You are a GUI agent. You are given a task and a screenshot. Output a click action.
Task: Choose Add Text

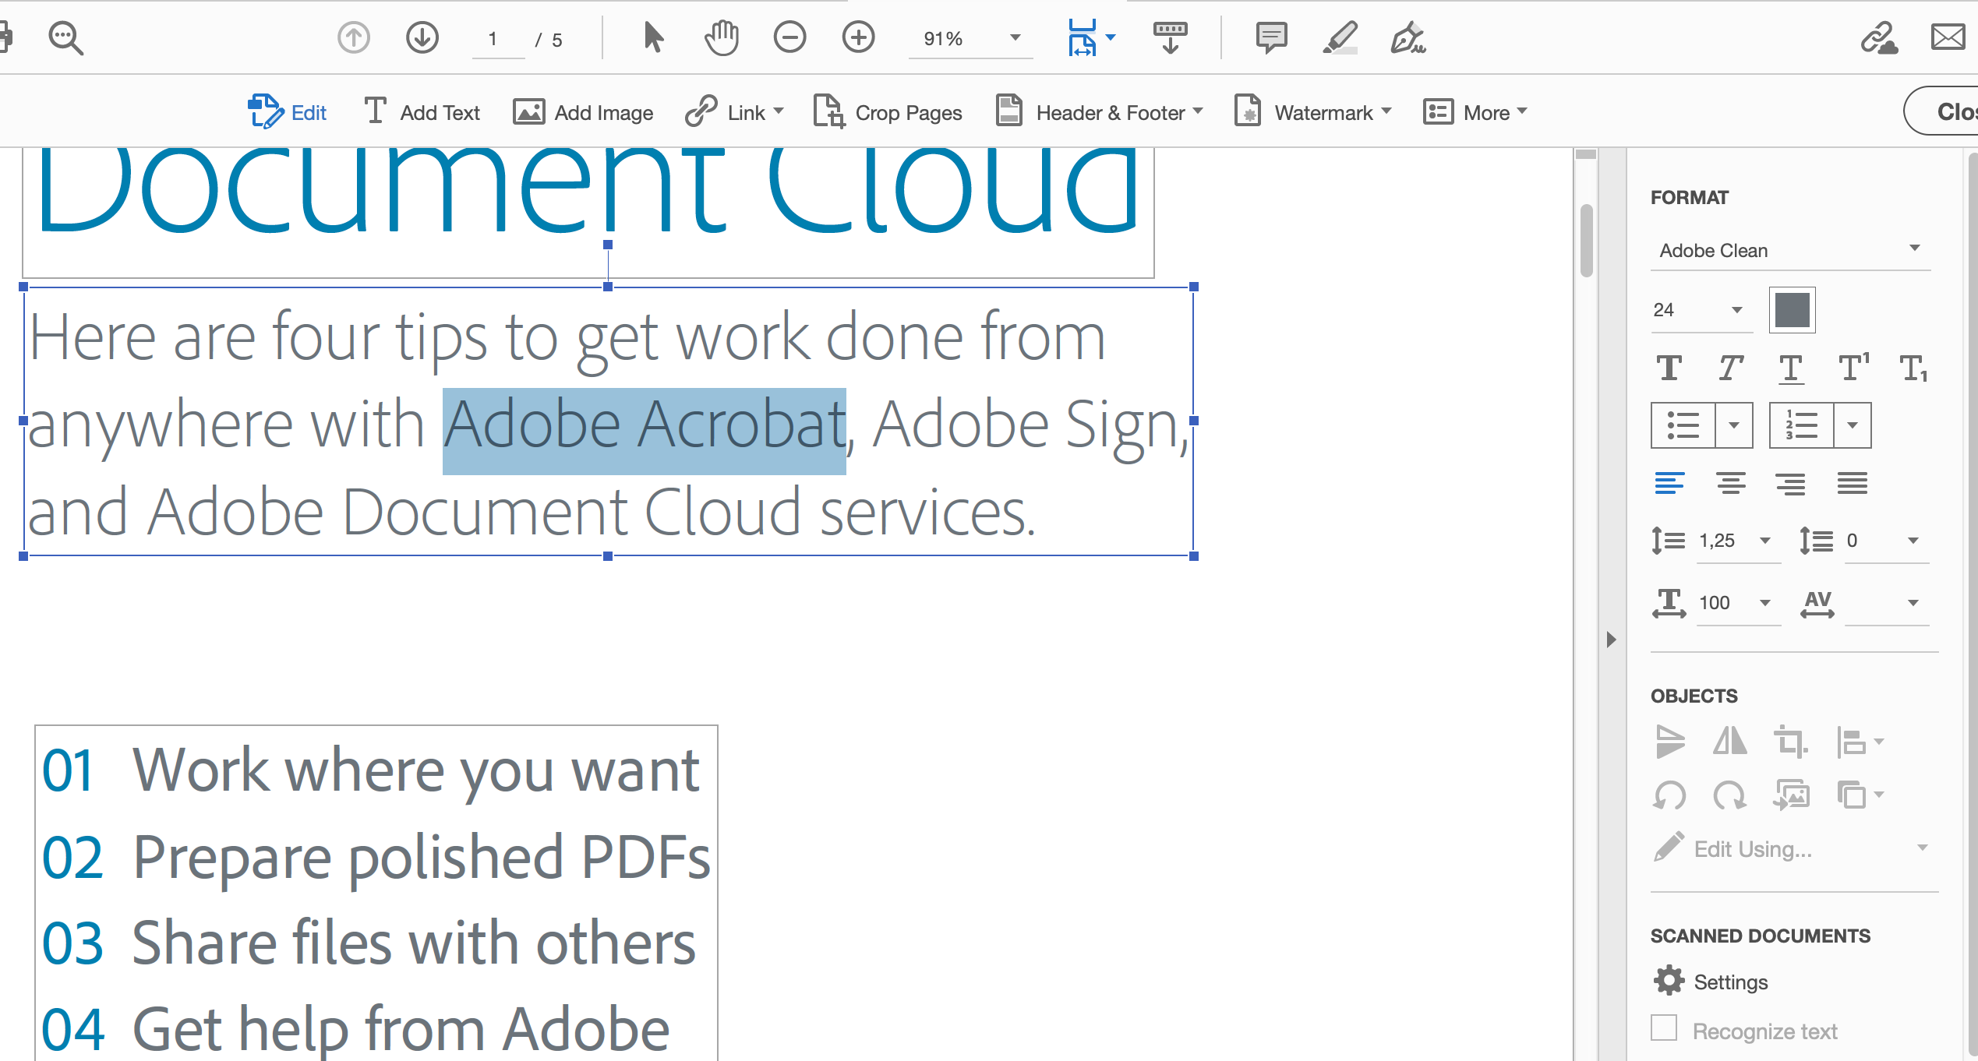point(422,112)
